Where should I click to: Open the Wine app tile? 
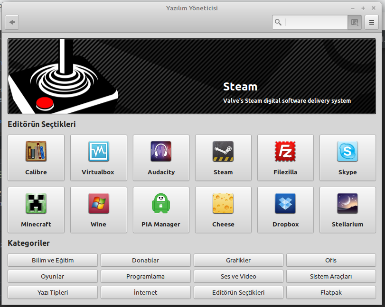pos(99,210)
